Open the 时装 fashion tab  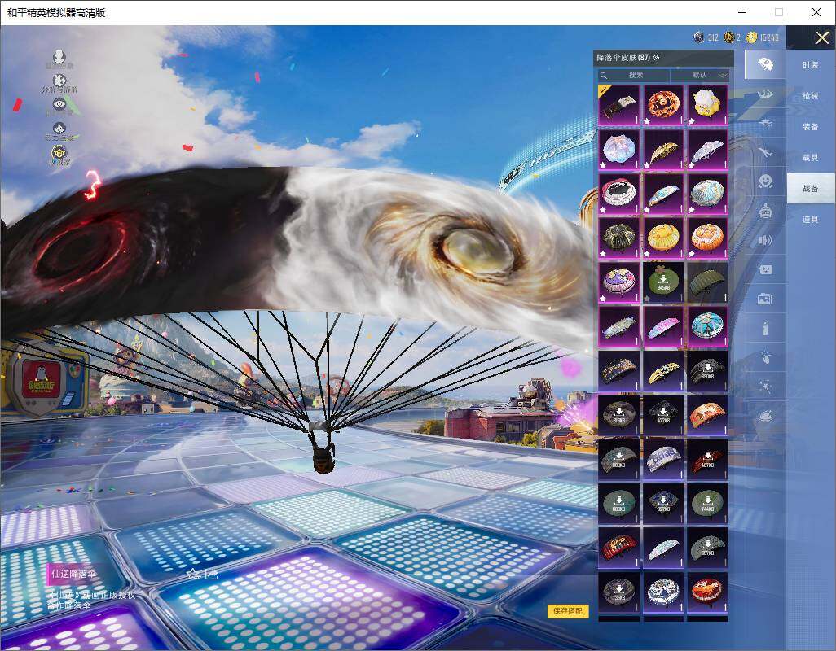pyautogui.click(x=811, y=65)
